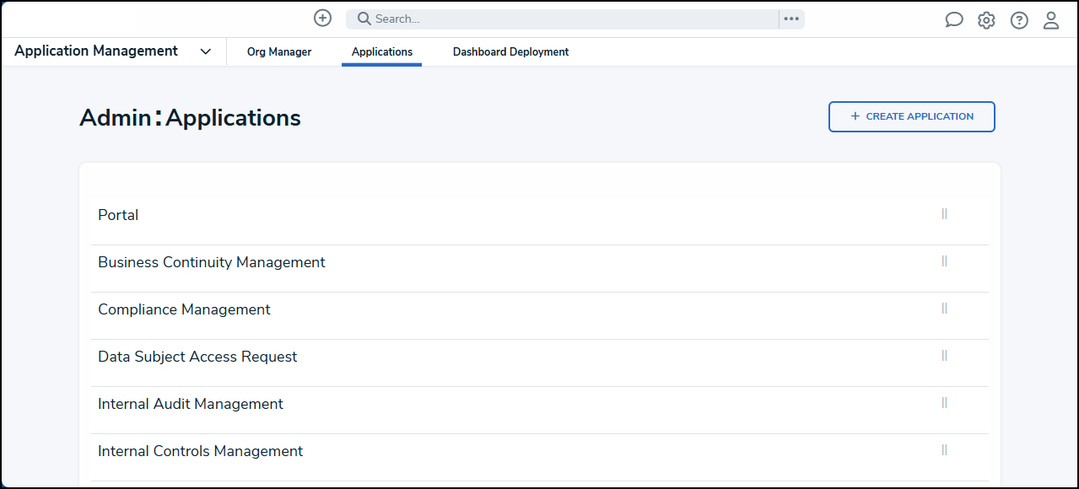The height and width of the screenshot is (489, 1079).
Task: Grab the drag handle on Portal row
Action: (945, 214)
